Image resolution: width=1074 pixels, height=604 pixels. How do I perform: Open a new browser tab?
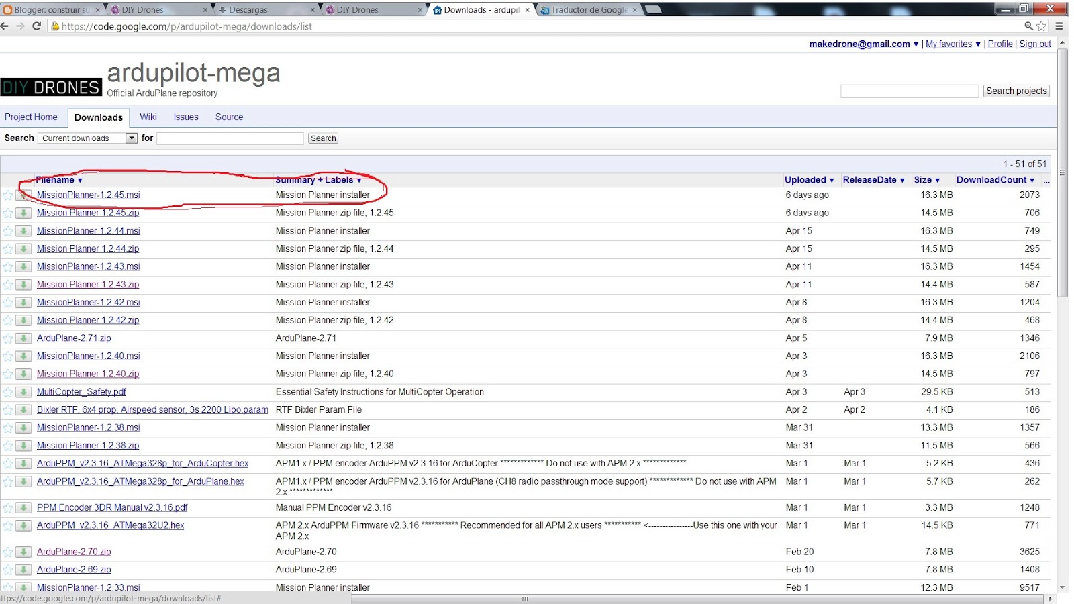click(653, 9)
